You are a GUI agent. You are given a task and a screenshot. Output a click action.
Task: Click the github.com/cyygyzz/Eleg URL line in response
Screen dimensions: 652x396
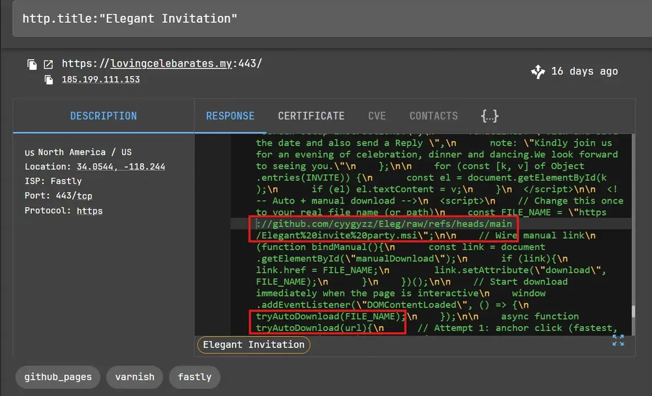(384, 224)
